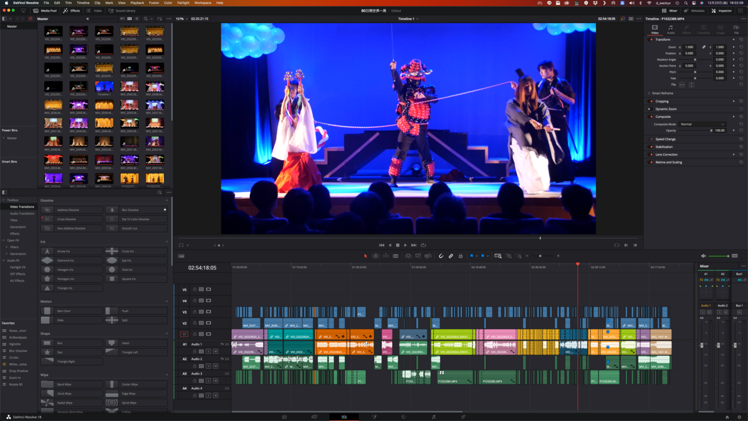The image size is (748, 421).
Task: Click the blue flag icon
Action: (472, 256)
